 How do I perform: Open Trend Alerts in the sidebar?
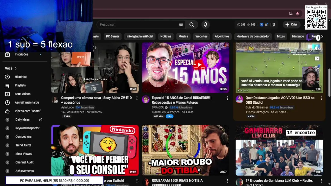point(23,145)
